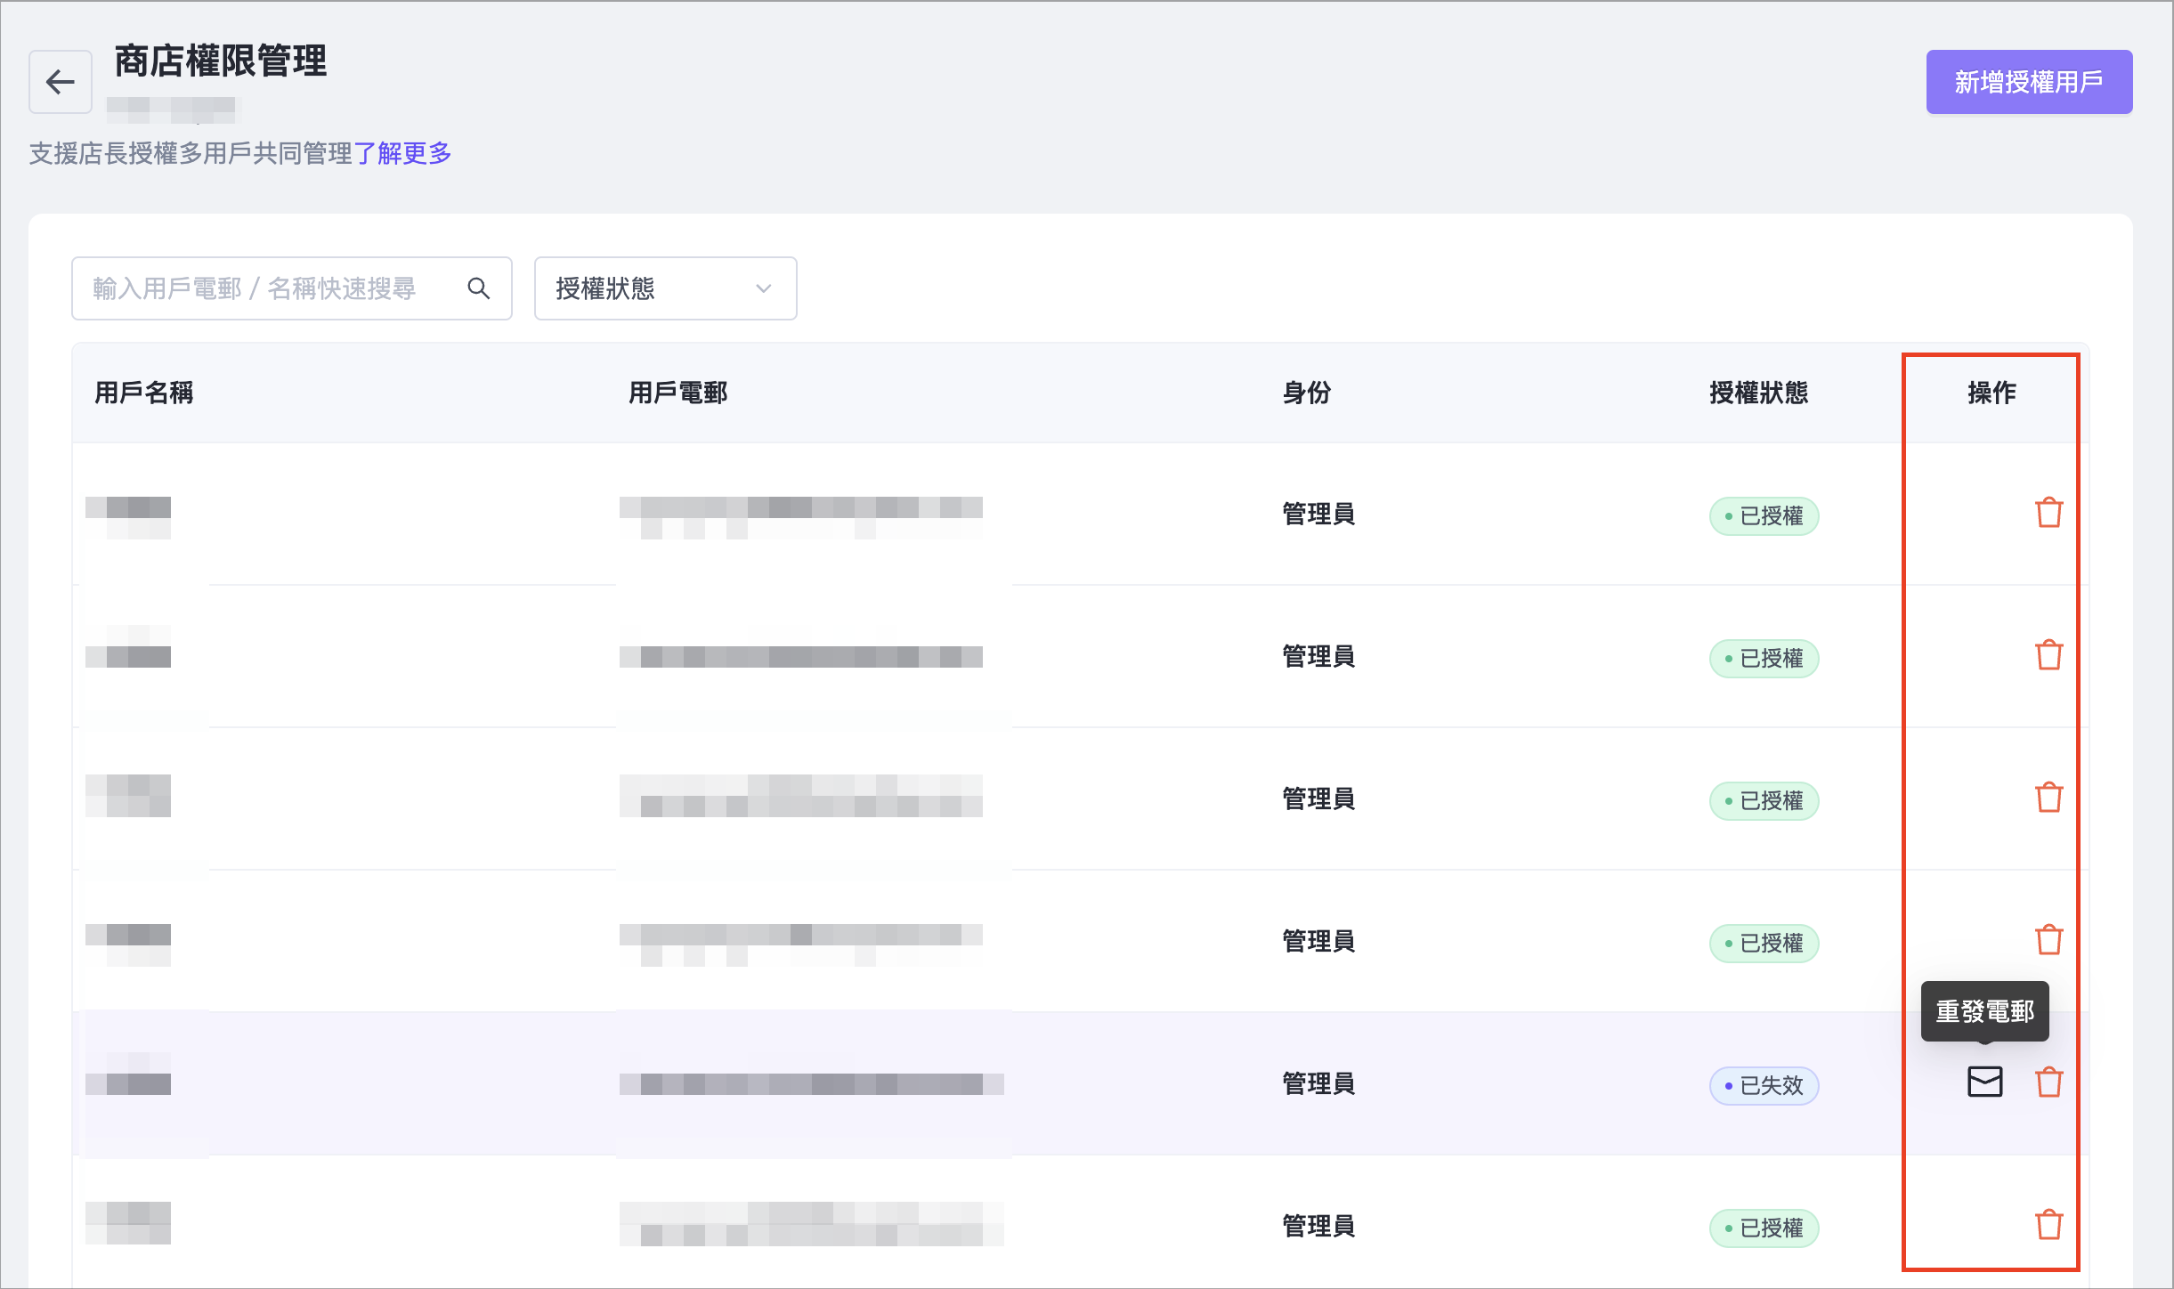
Task: Click the first row's 已授權 badge
Action: [x=1763, y=515]
